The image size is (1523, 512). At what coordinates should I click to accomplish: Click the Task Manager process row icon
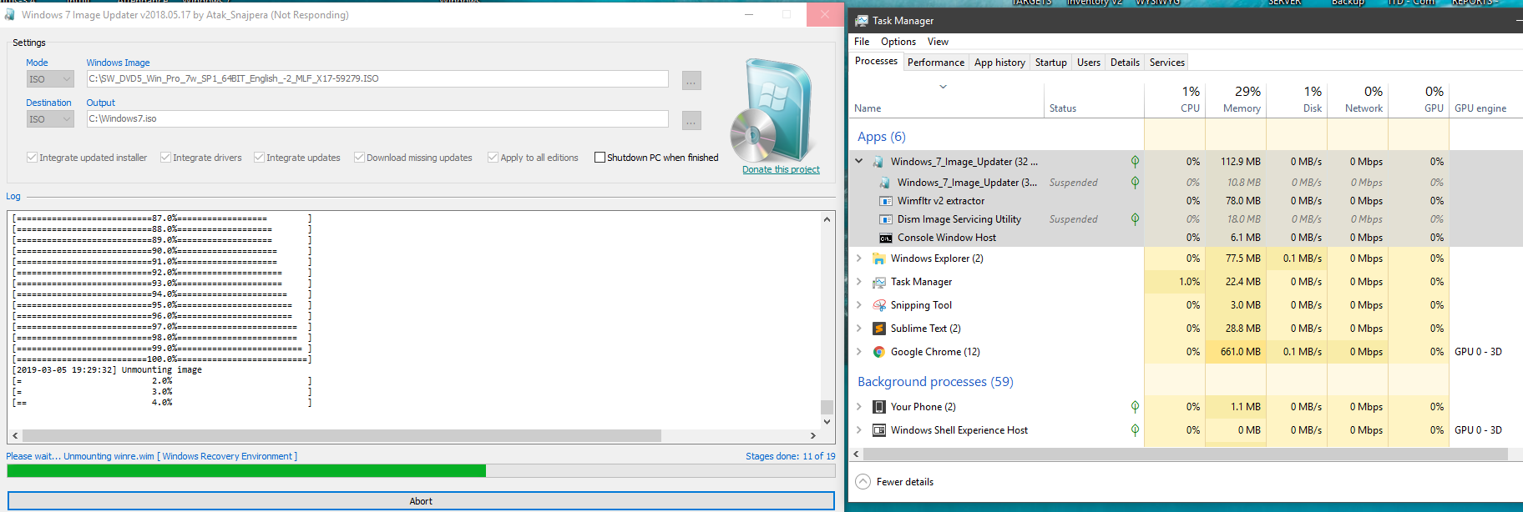[x=878, y=282]
